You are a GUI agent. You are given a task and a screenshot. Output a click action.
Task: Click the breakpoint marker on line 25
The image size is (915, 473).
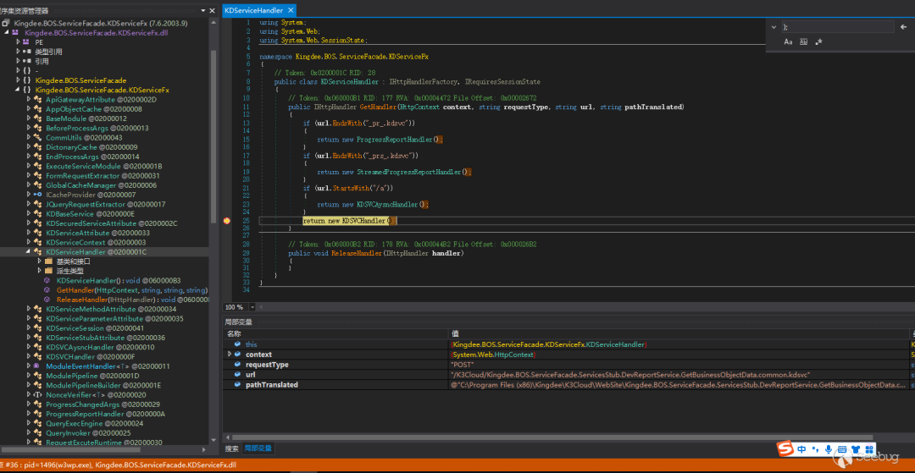(226, 221)
